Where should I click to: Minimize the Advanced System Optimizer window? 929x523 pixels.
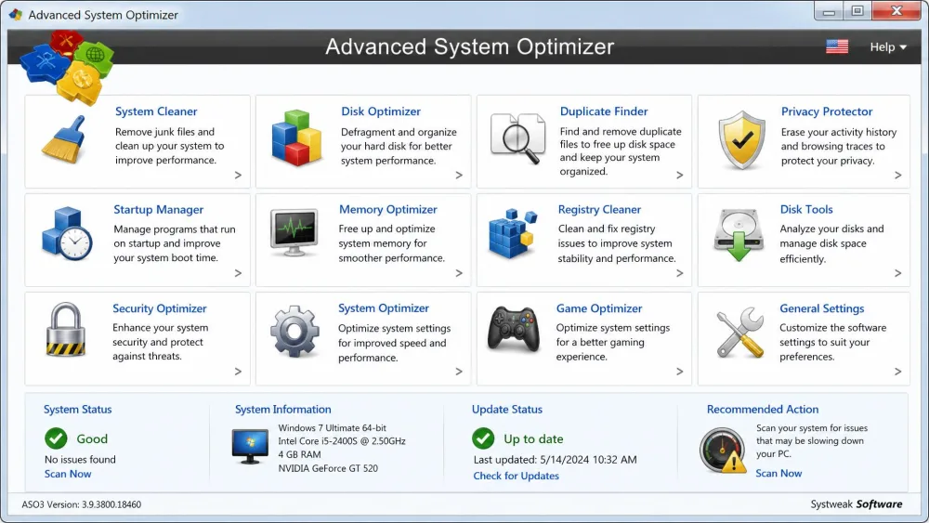pyautogui.click(x=829, y=11)
